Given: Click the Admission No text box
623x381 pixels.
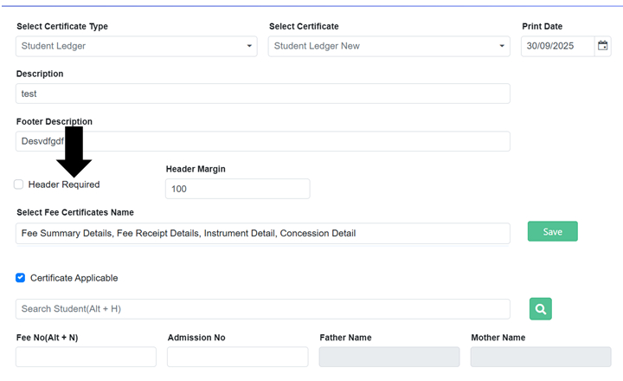Looking at the screenshot, I should (x=237, y=357).
